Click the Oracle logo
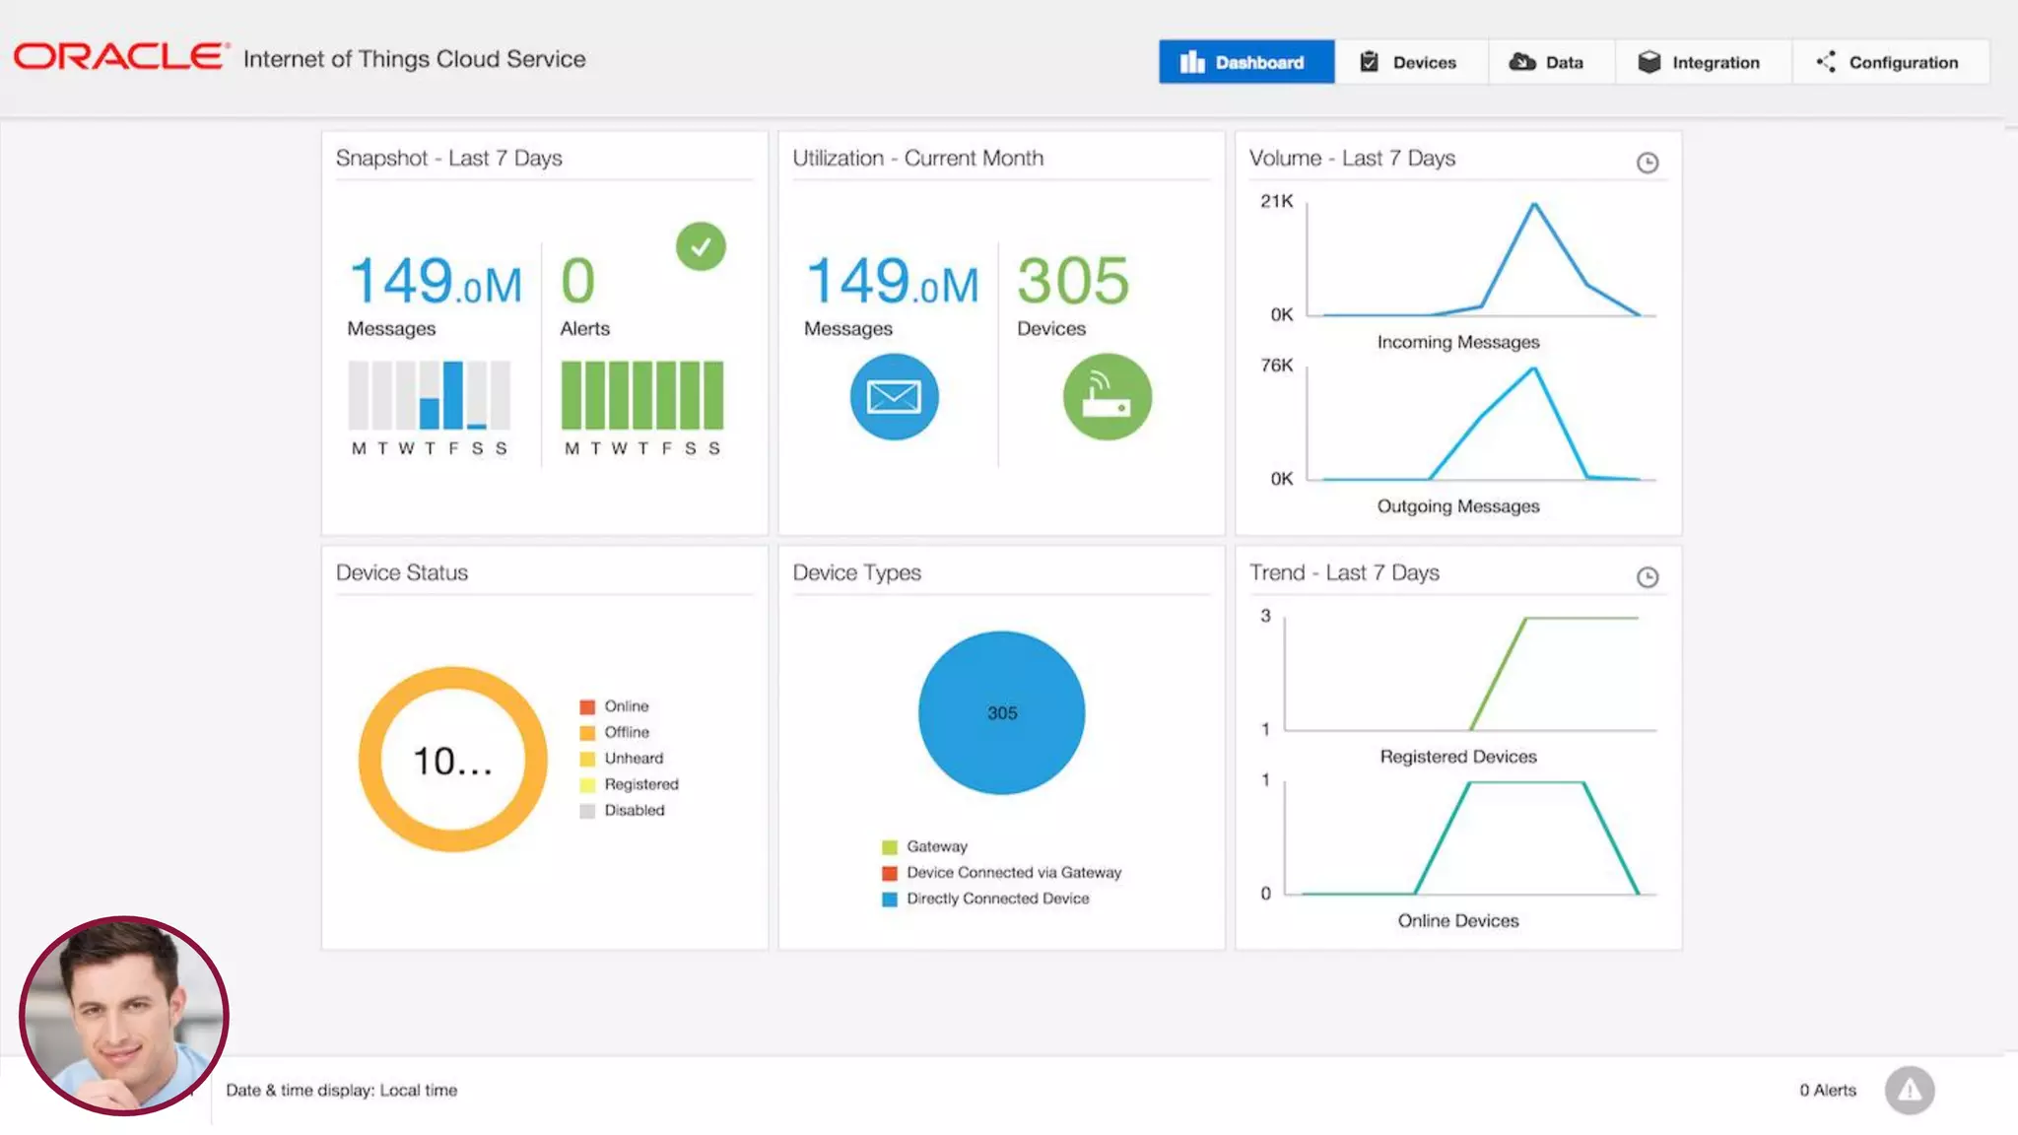This screenshot has width=2018, height=1135. point(120,57)
